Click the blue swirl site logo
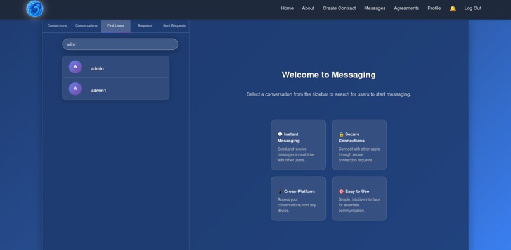This screenshot has width=511, height=250. point(34,9)
